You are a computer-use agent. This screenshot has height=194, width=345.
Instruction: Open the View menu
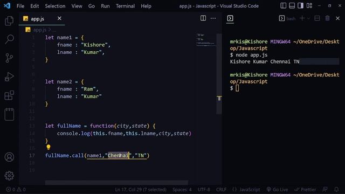click(x=77, y=6)
